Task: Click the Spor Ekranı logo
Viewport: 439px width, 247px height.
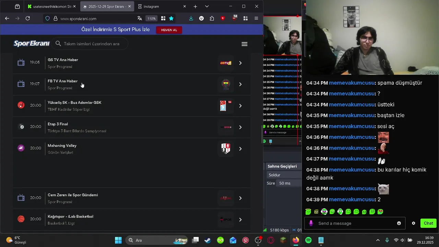Action: tap(32, 44)
